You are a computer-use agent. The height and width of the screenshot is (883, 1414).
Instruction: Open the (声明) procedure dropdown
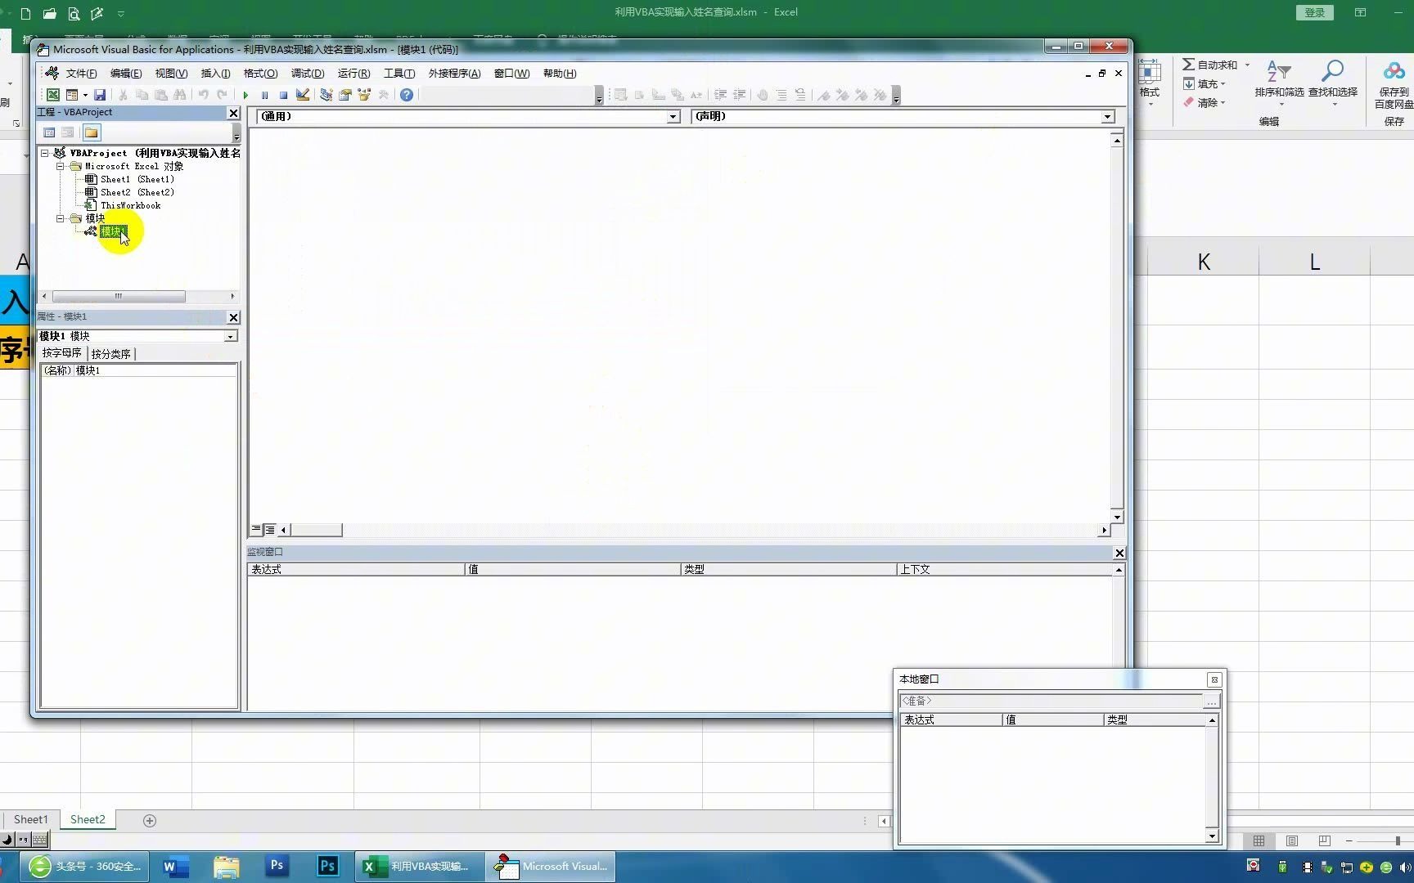tap(1107, 117)
